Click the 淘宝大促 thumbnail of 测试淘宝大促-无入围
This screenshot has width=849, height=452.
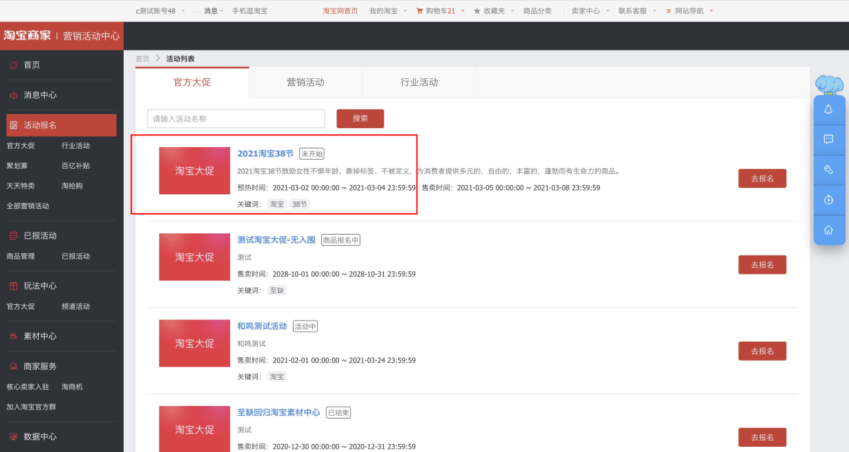(195, 257)
